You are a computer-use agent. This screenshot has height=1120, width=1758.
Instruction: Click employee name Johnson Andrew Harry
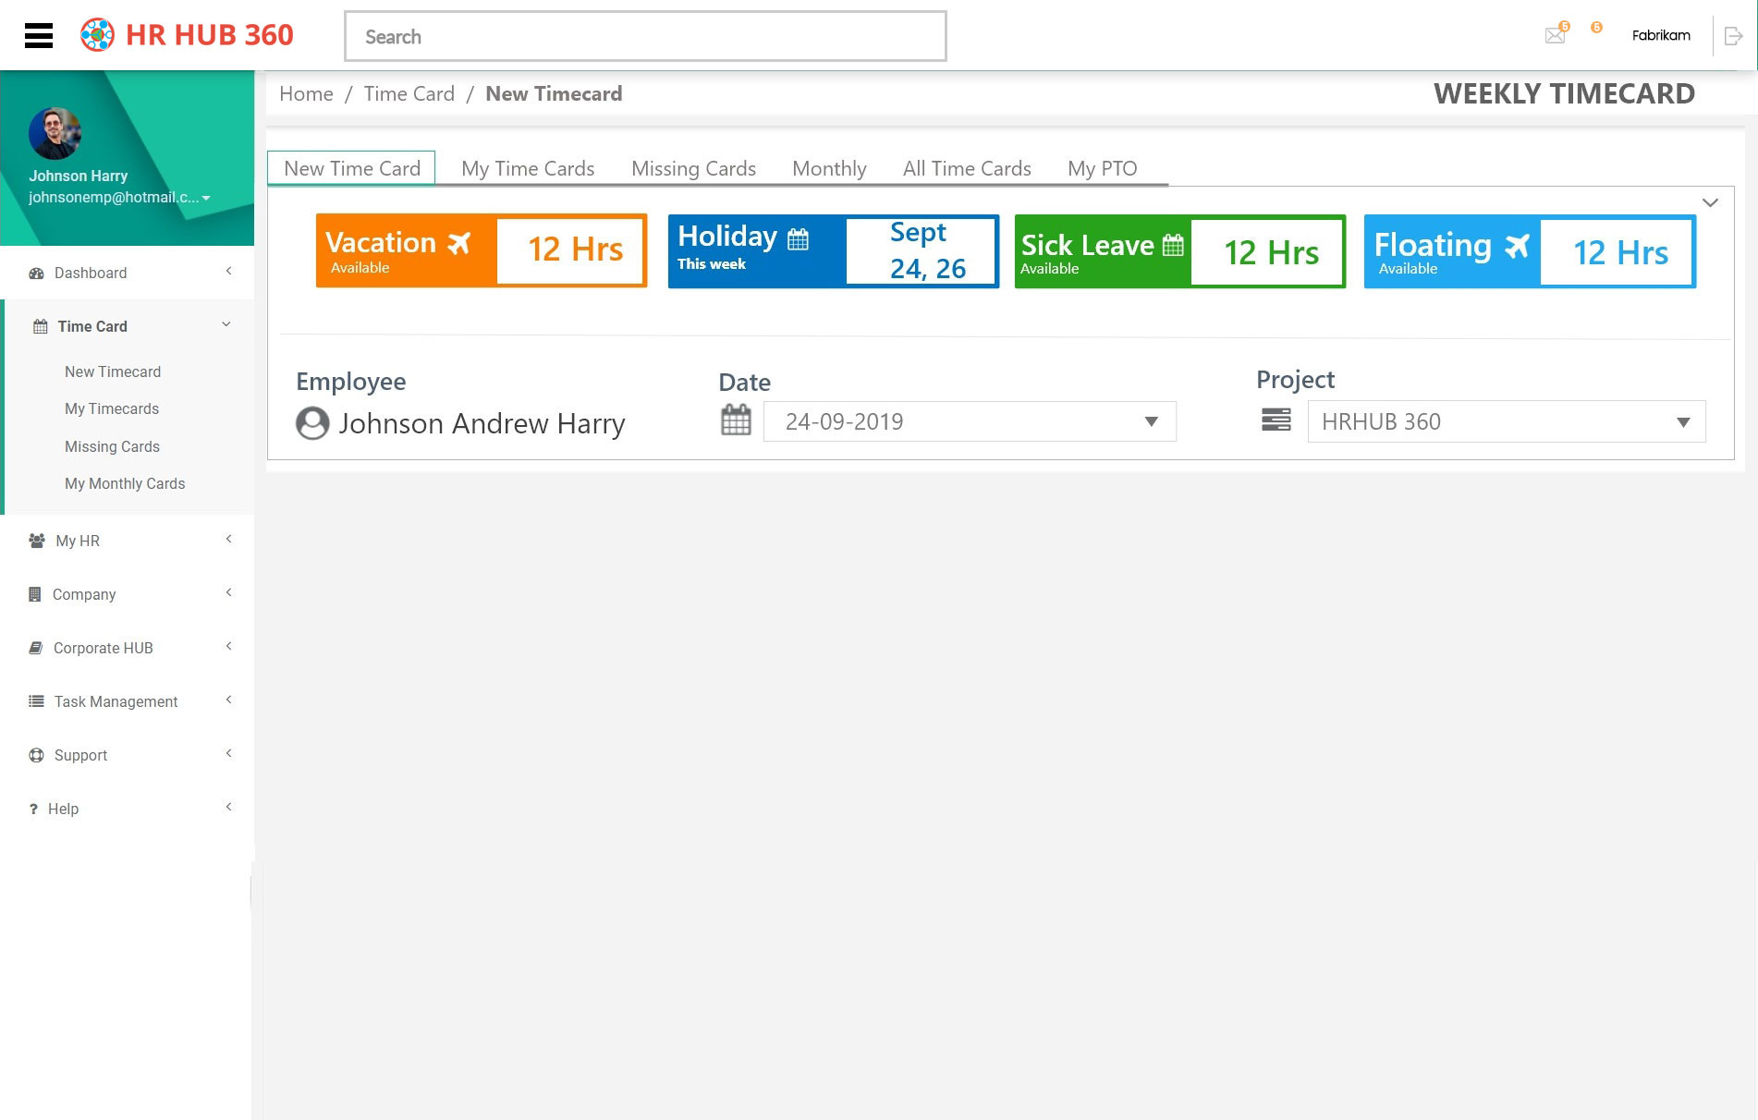482,423
